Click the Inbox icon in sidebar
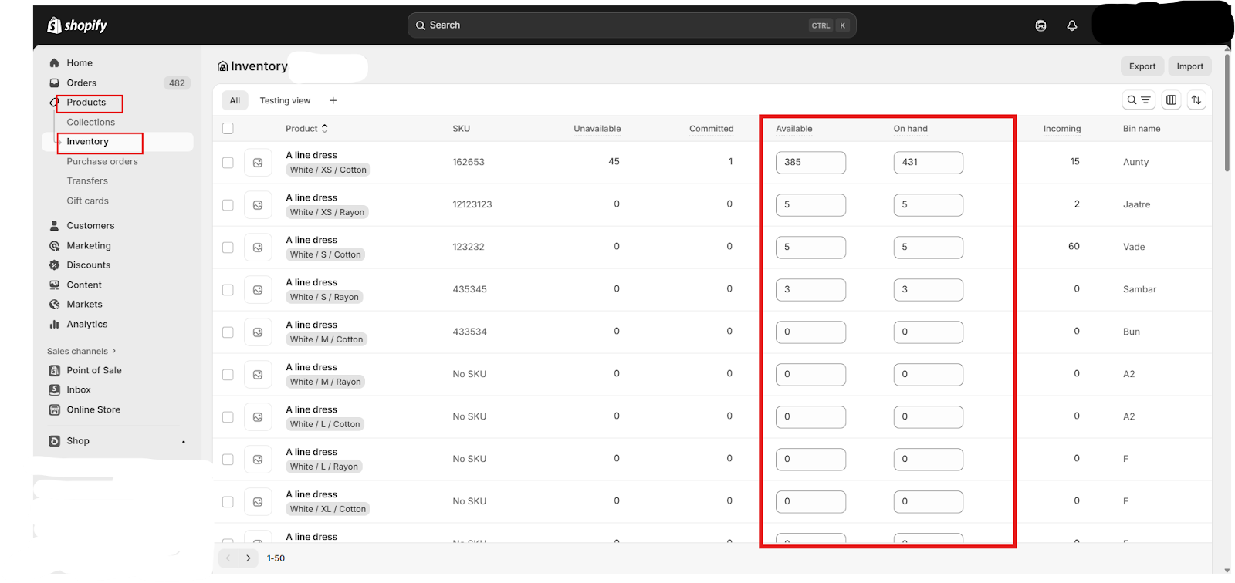 (x=54, y=390)
